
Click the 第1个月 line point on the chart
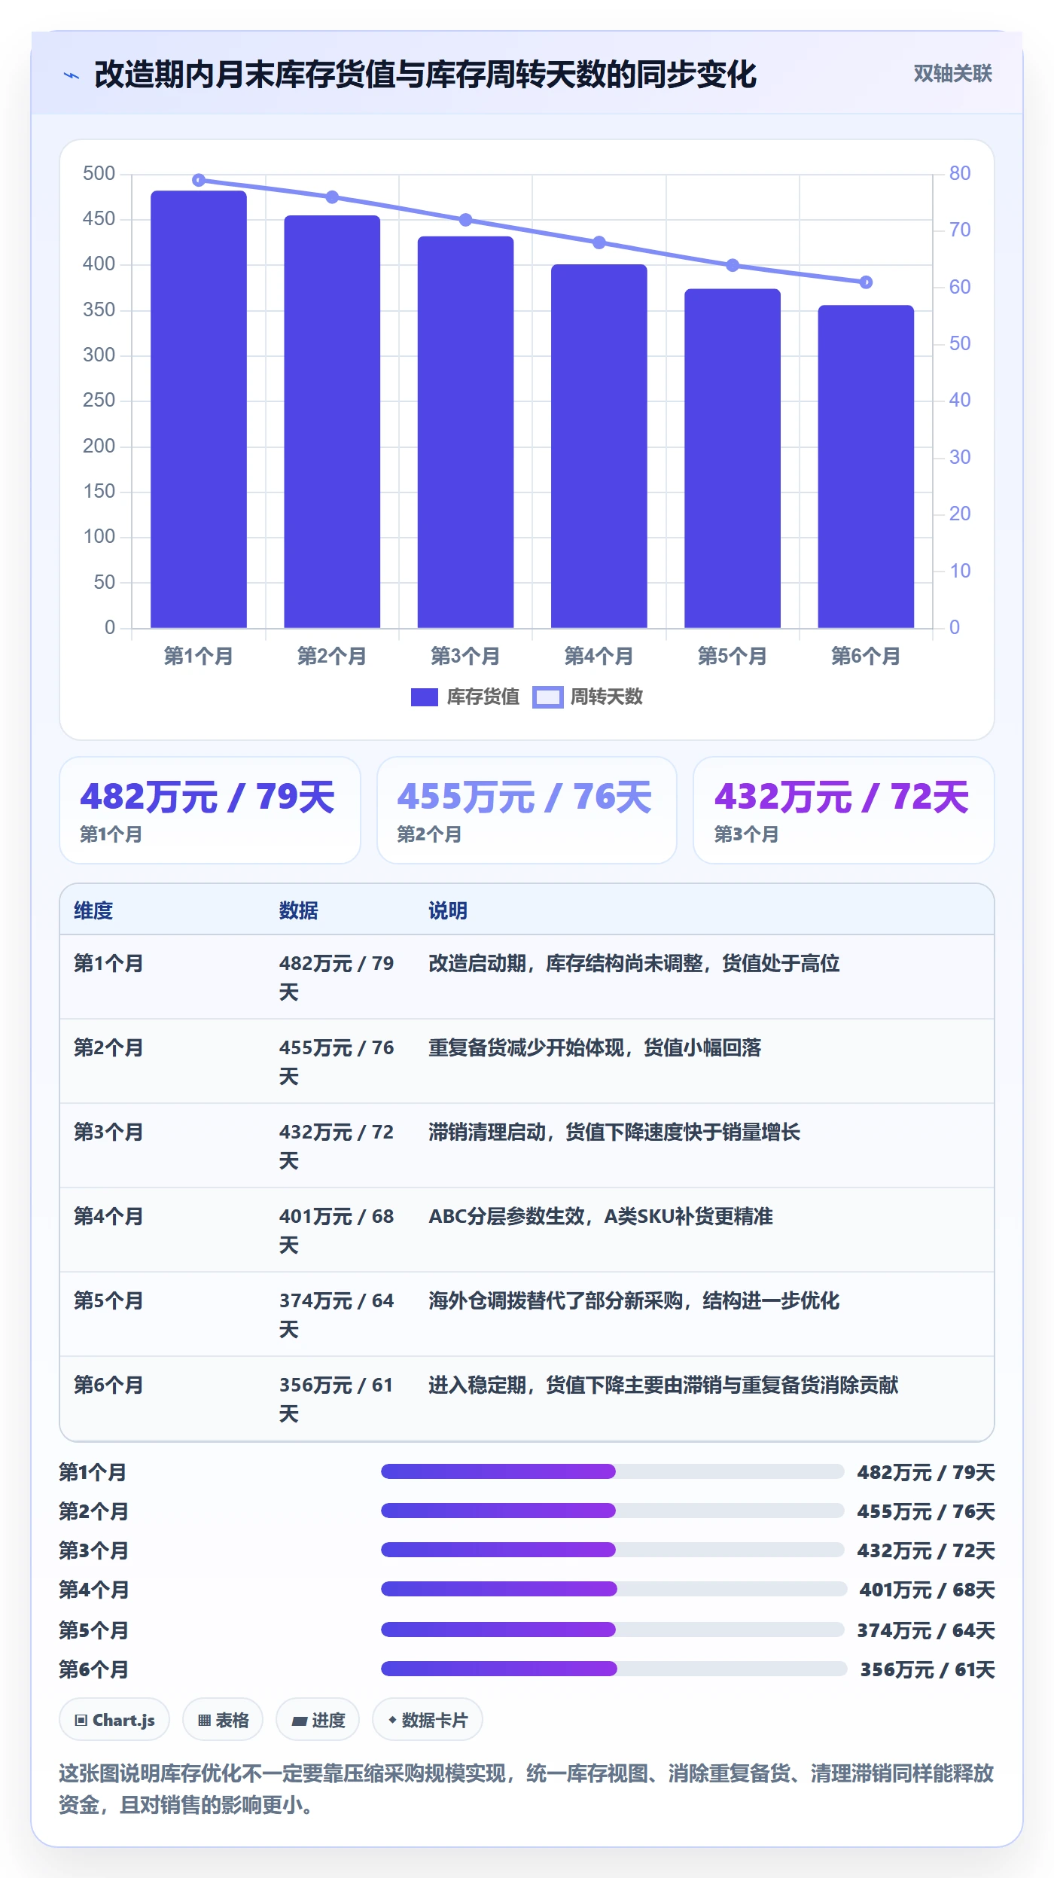pyautogui.click(x=199, y=180)
